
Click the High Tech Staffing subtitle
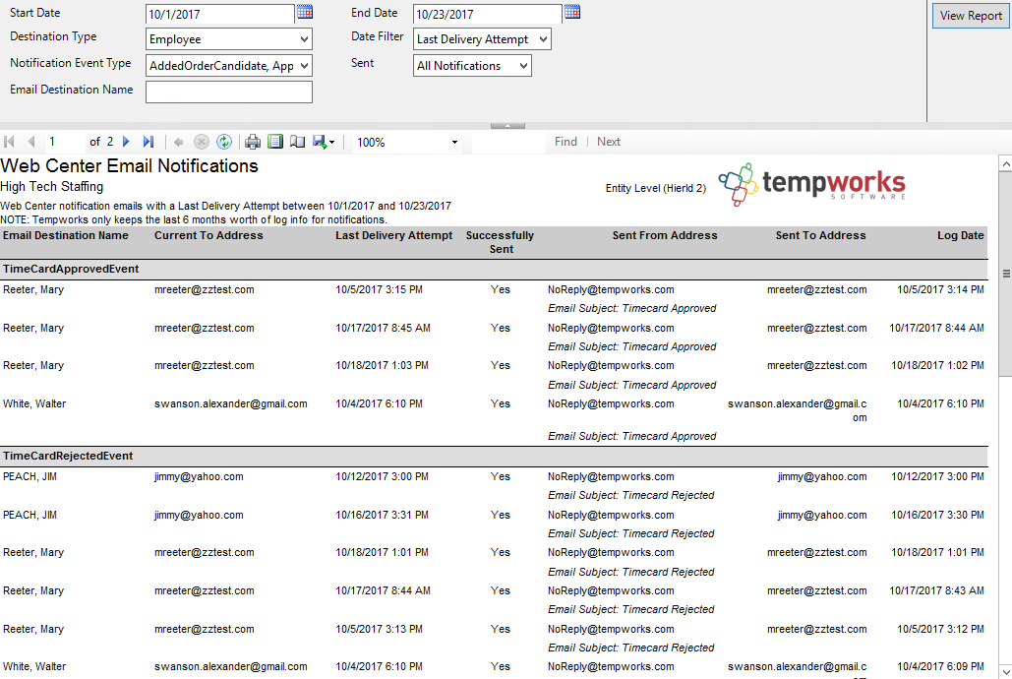51,186
